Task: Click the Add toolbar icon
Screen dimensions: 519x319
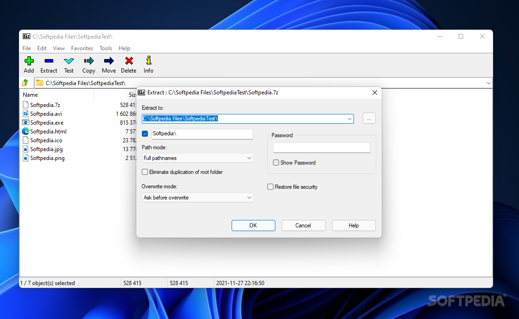Action: pos(29,61)
